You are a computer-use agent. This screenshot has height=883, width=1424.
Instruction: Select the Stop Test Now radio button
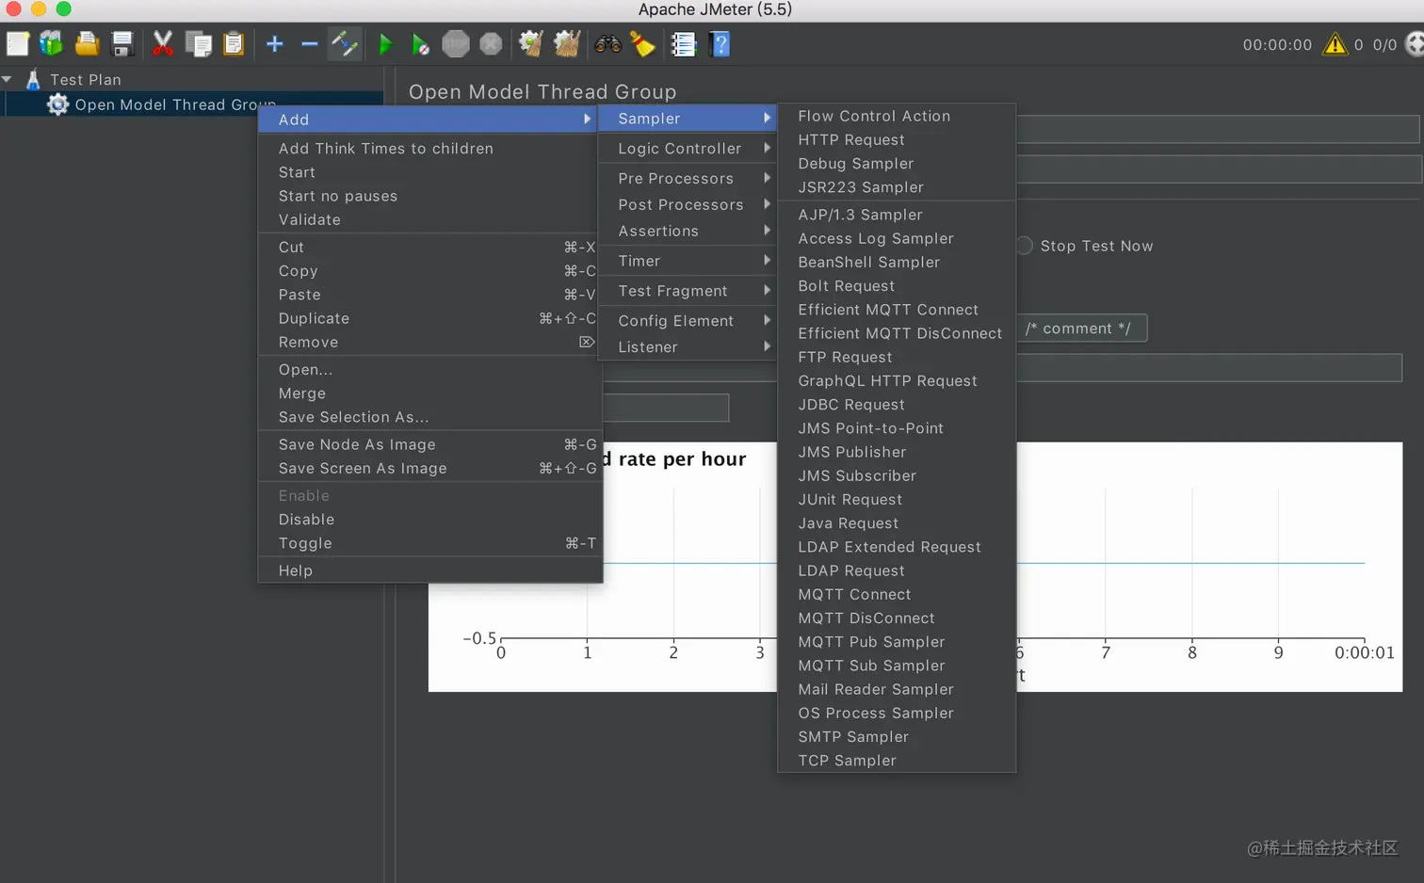[x=1025, y=246]
